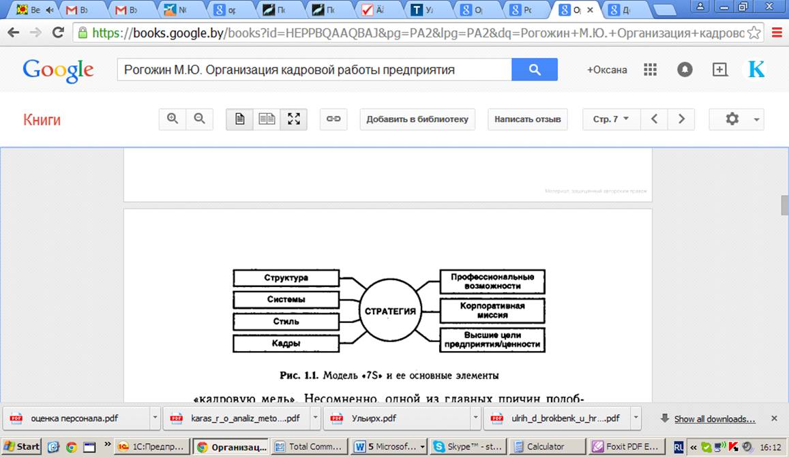Switch to two-page view
The width and height of the screenshot is (789, 458).
[x=267, y=119]
